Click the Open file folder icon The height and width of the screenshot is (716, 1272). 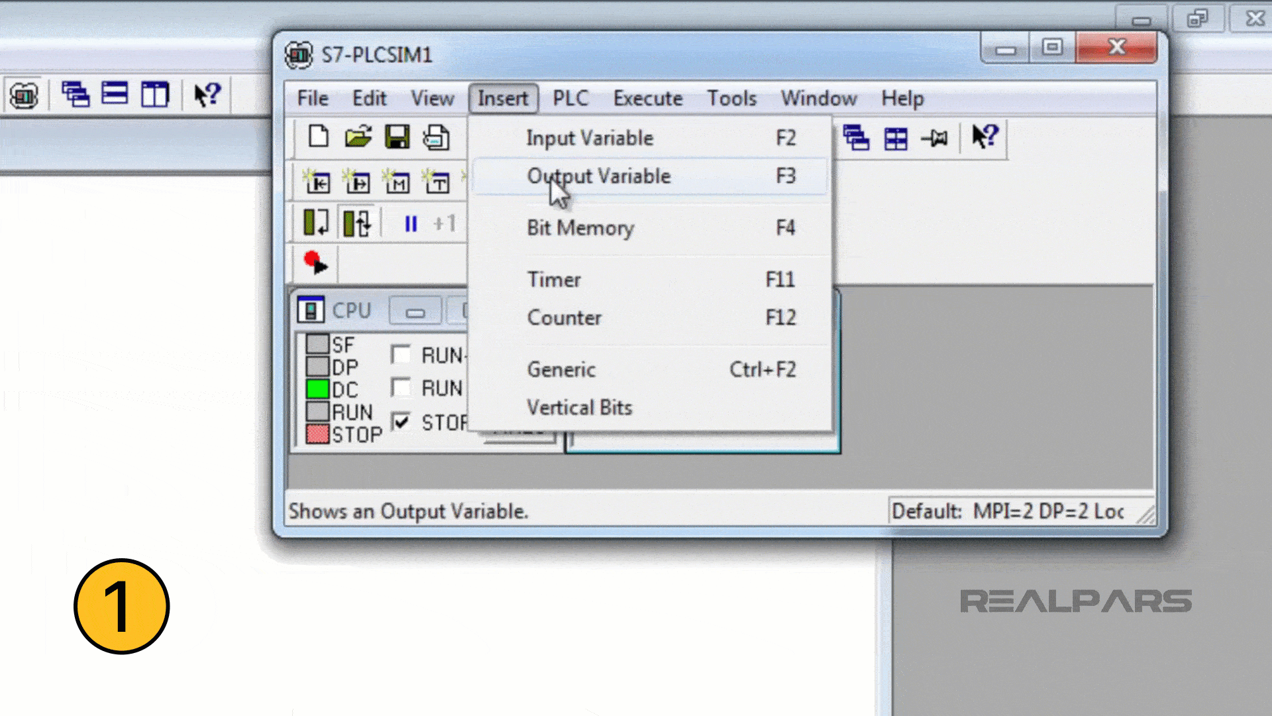tap(358, 137)
